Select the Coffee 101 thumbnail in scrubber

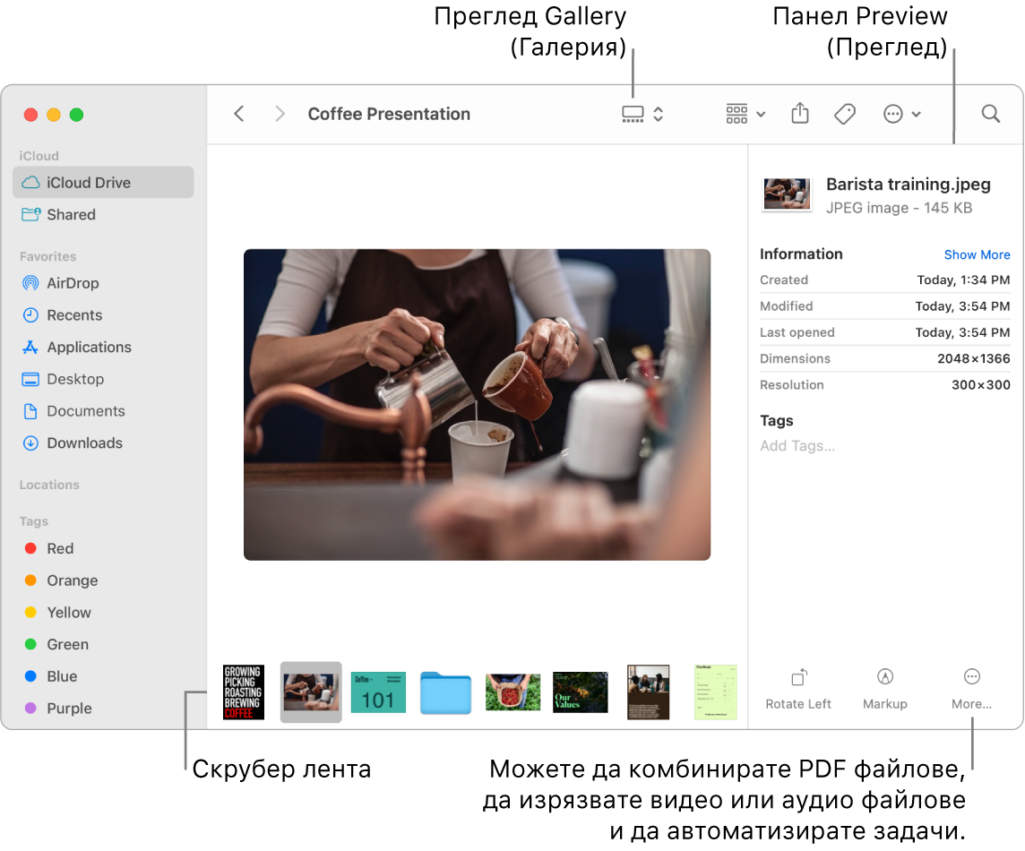coord(378,692)
